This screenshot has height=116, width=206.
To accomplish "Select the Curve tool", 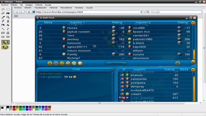I will [8, 29].
